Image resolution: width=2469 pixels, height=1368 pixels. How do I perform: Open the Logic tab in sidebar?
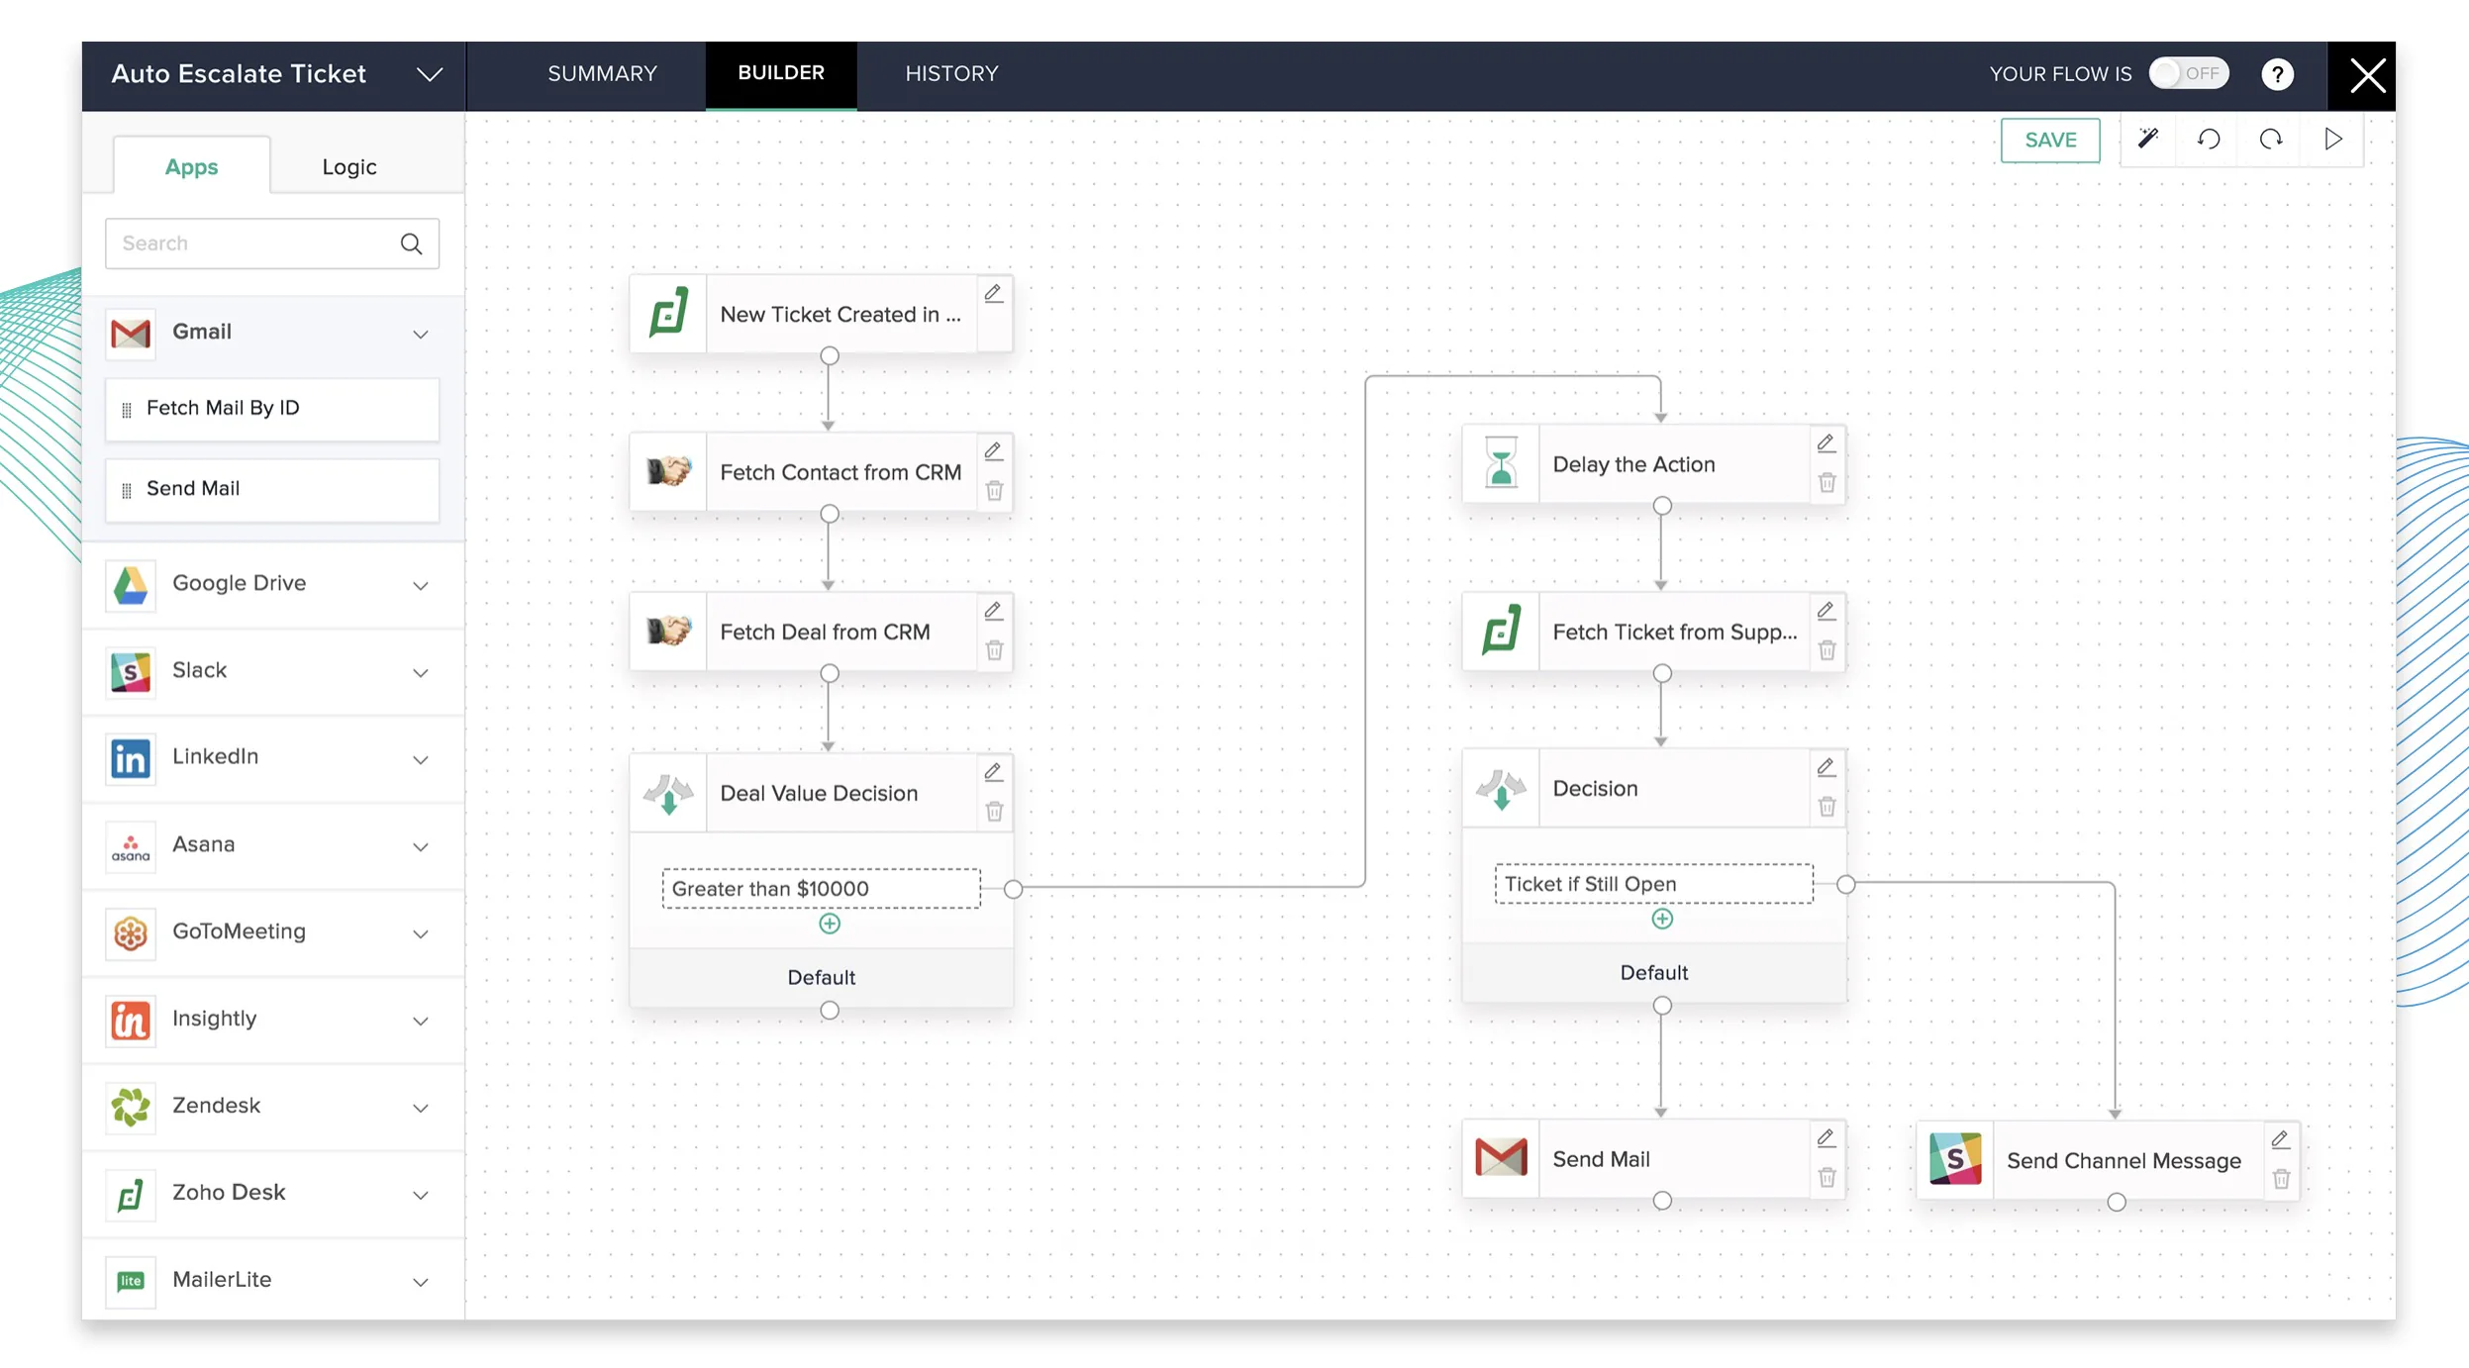349,166
